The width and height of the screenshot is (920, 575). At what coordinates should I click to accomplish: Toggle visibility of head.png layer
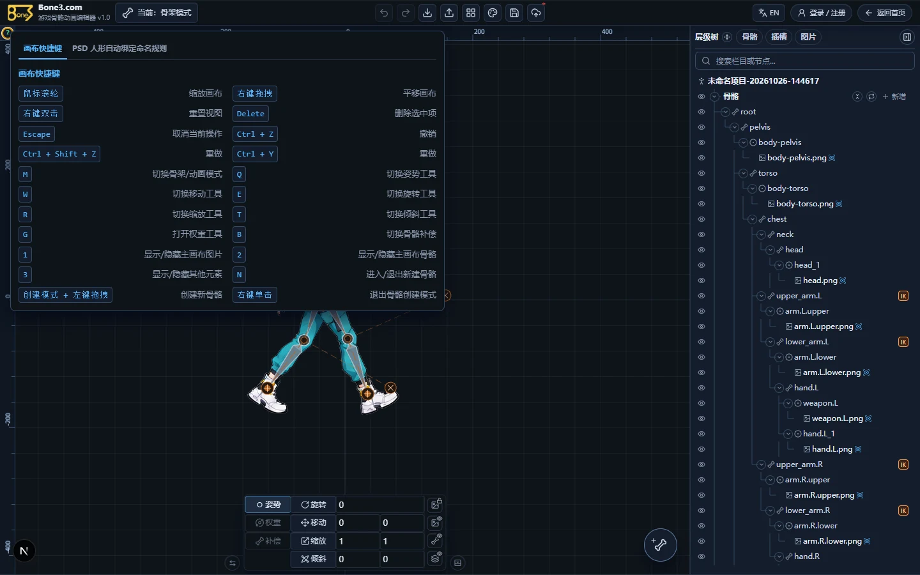701,280
